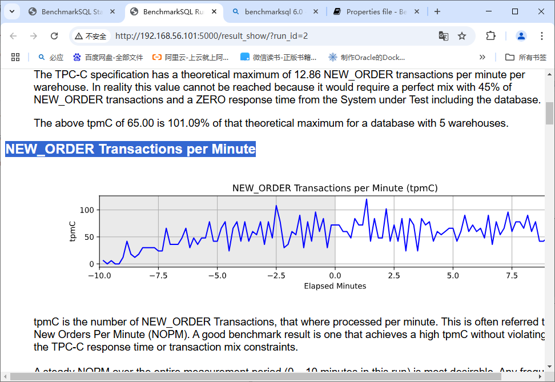
Task: Open the 微信读书 bookmark
Action: pos(278,57)
